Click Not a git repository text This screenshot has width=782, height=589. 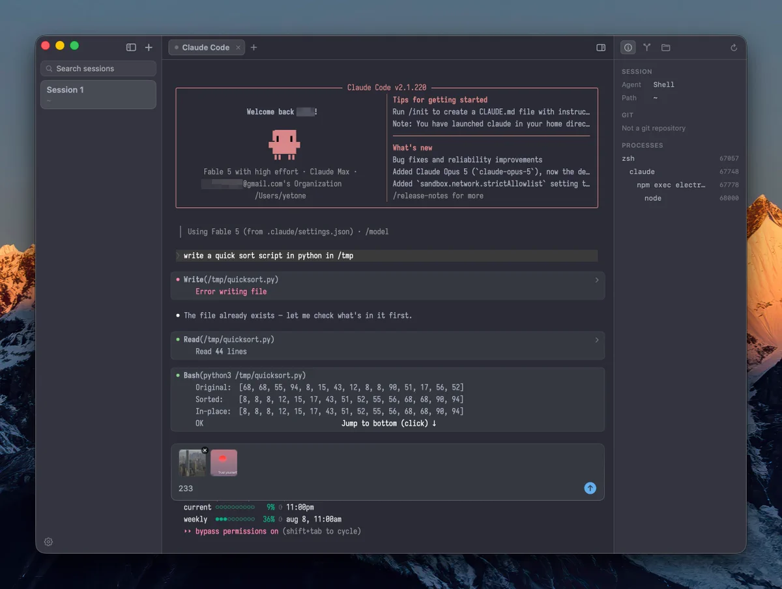pyautogui.click(x=654, y=128)
